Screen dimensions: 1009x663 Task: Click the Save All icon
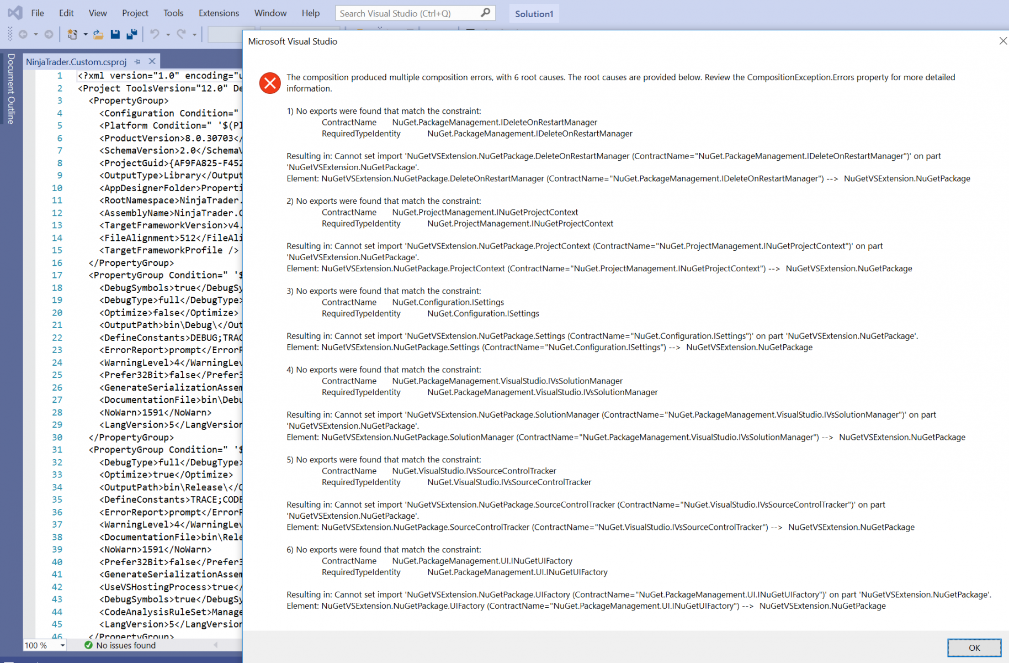pyautogui.click(x=131, y=34)
